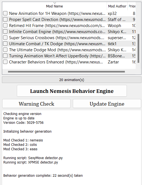This screenshot has width=142, height=185.
Task: Run the Warning Check button
Action: 36,104
